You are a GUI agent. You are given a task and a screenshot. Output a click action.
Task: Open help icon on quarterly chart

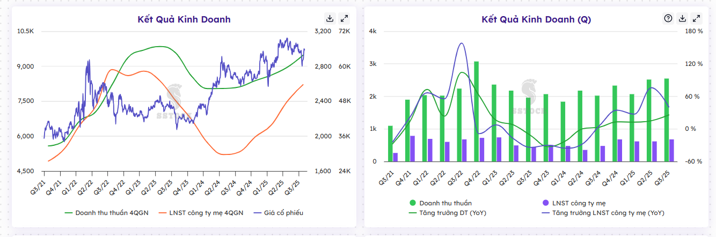point(668,18)
